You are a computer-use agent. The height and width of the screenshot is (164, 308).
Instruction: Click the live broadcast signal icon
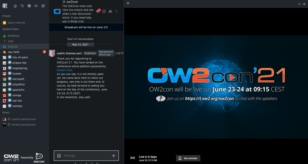[x=132, y=158]
